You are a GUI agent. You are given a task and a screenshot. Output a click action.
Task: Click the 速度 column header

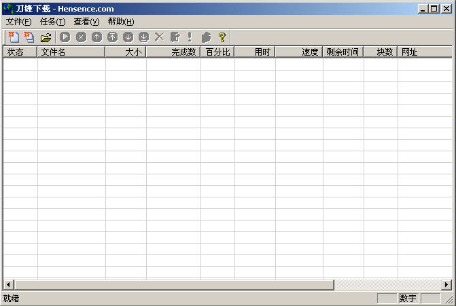coord(299,52)
